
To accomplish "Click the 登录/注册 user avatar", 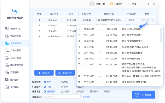I will tap(92, 4).
